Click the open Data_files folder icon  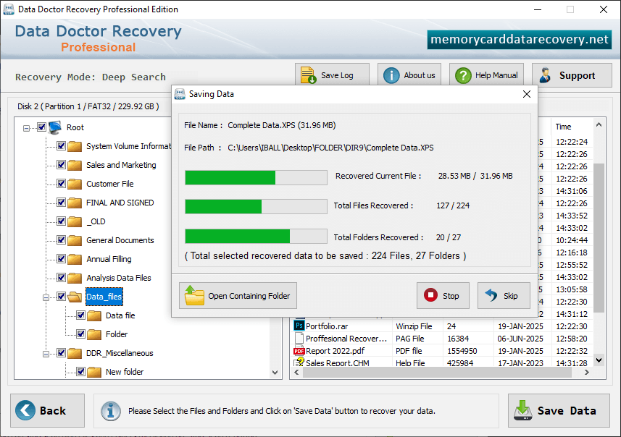point(75,297)
